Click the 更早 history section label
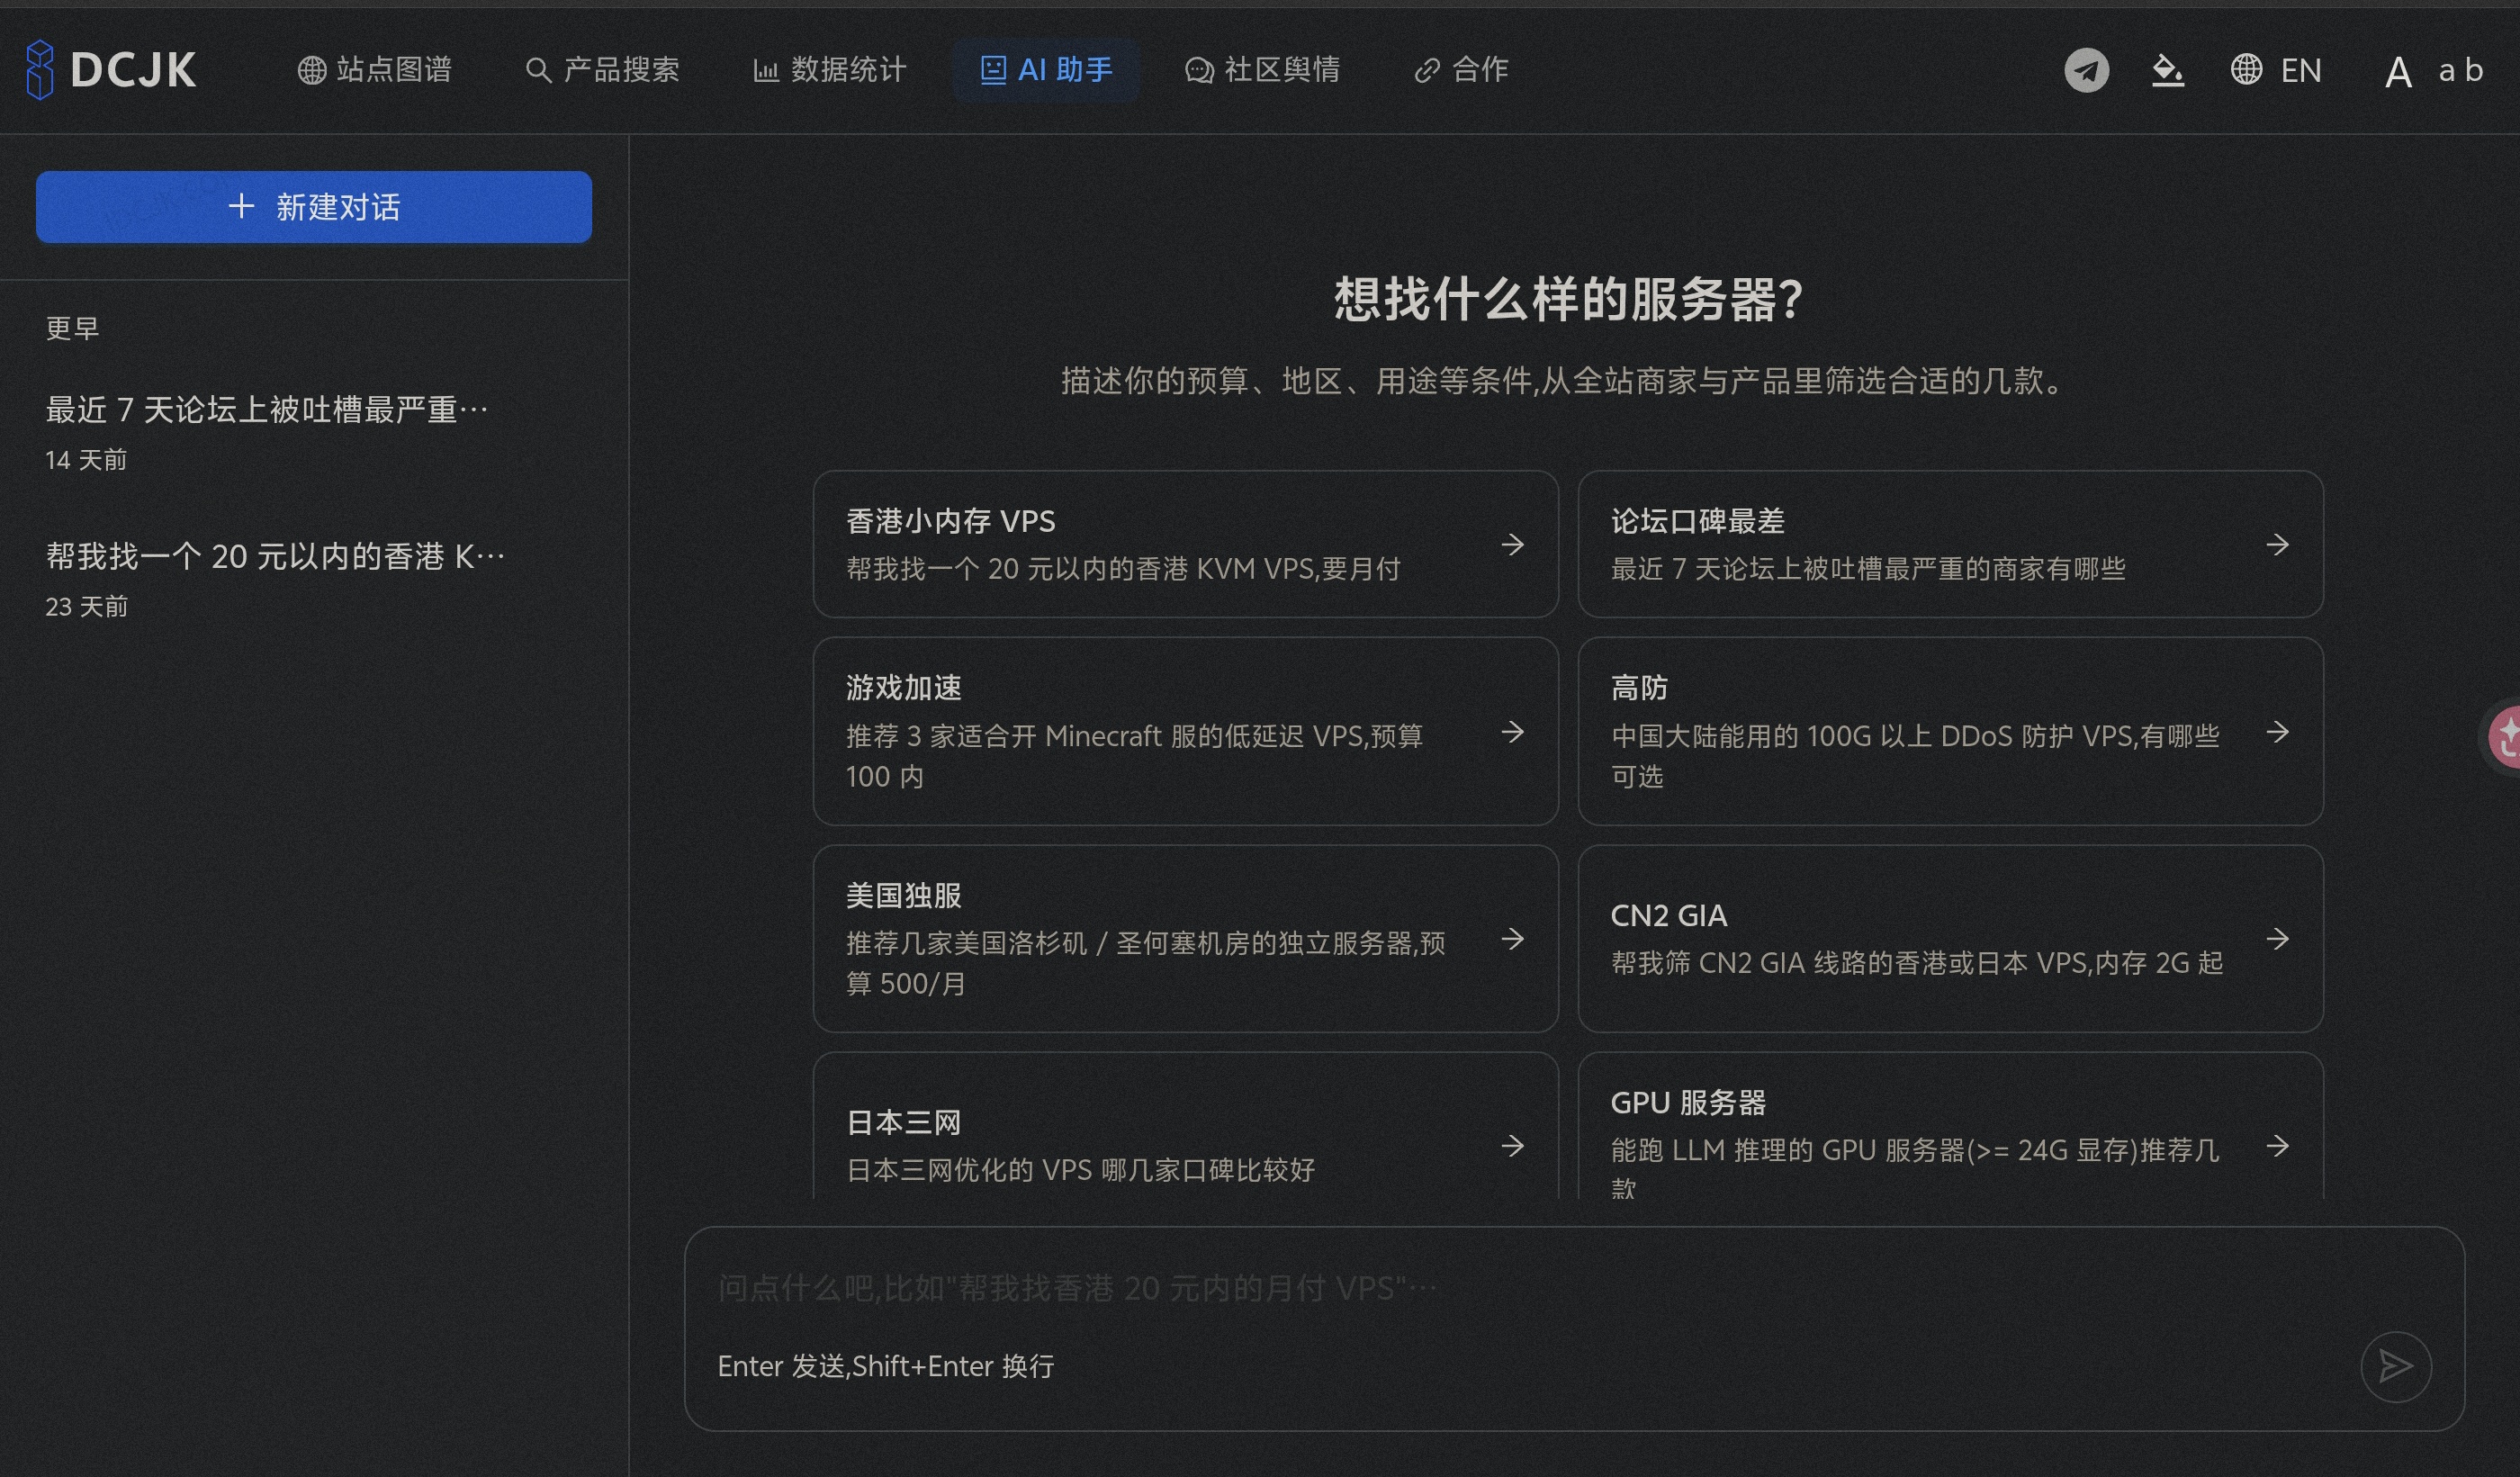Screen dimensions: 2520x1477 point(72,328)
